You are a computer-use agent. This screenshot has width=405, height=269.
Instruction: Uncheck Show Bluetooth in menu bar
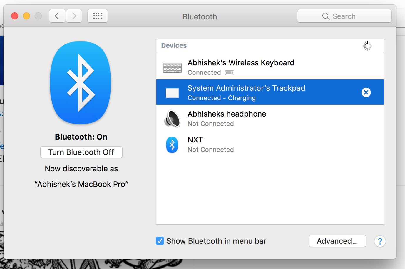[160, 241]
